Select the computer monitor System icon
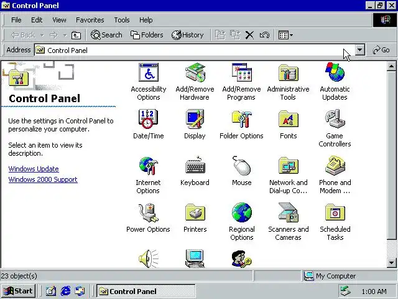Image resolution: width=398 pixels, height=299 pixels. 195,259
